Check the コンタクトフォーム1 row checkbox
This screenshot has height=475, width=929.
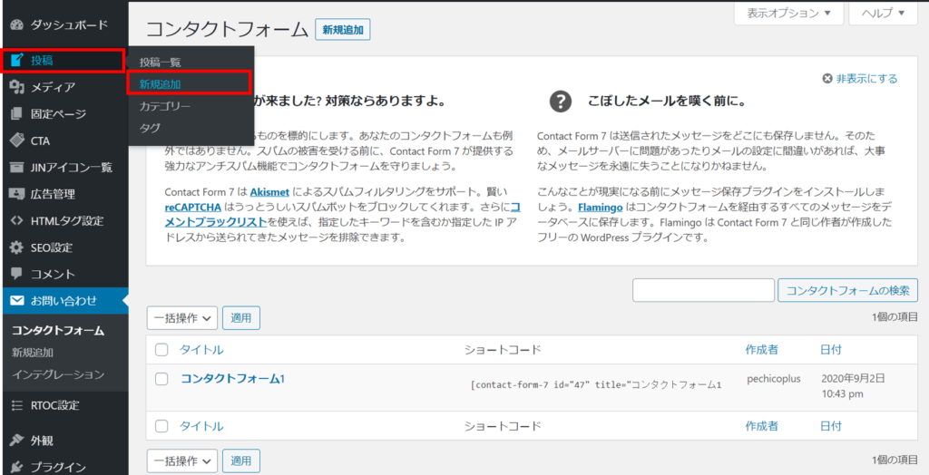(161, 379)
